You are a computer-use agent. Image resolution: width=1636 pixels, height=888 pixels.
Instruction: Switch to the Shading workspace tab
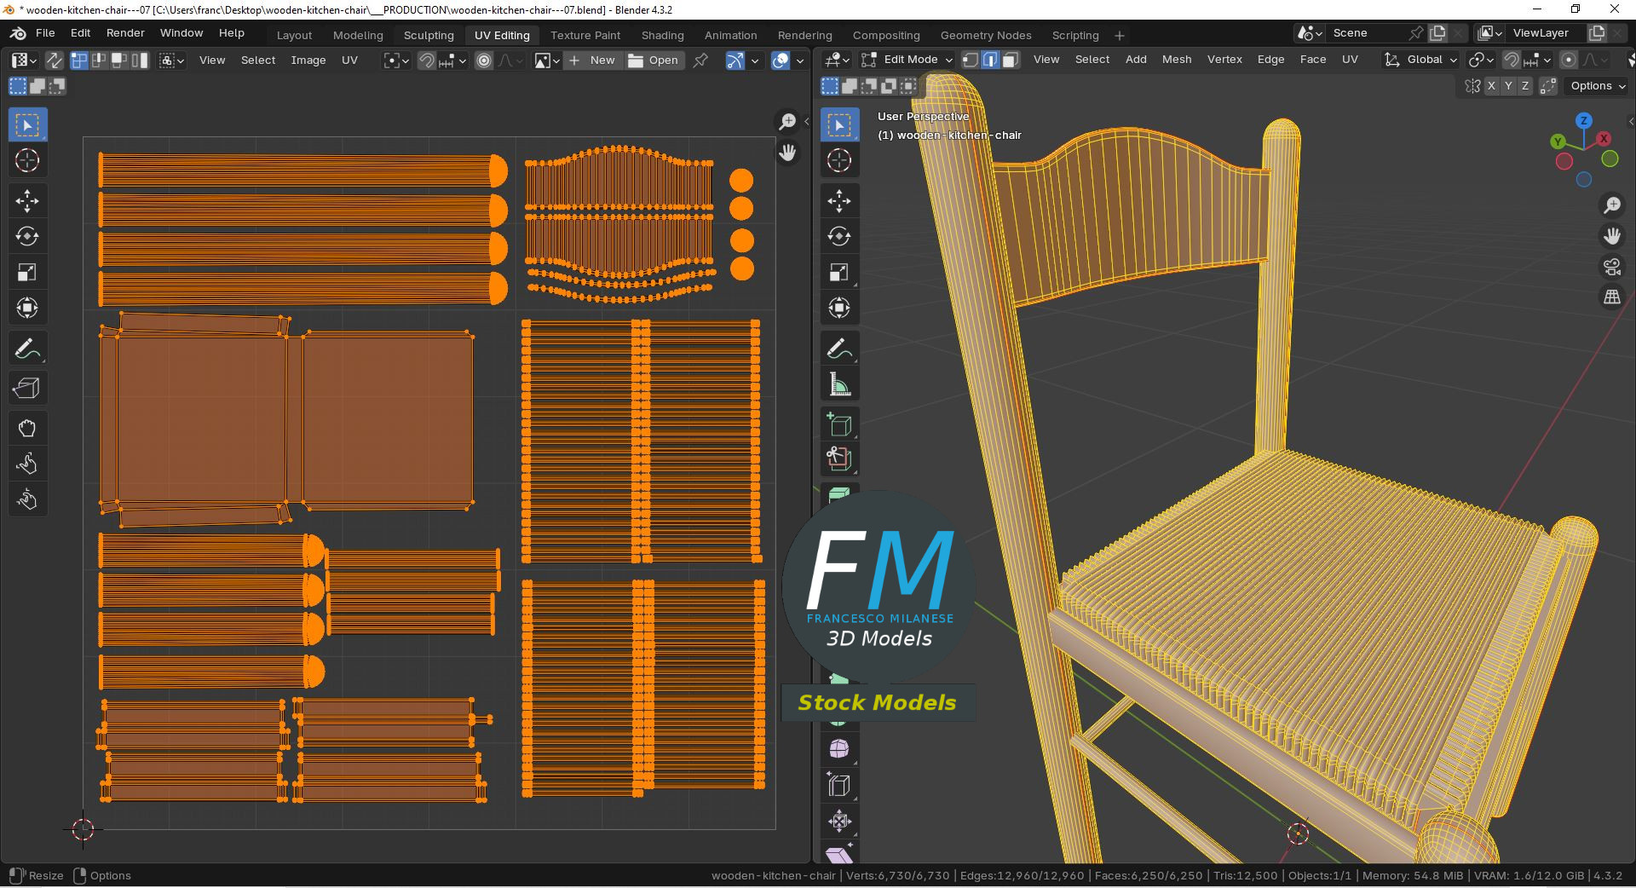coord(662,35)
